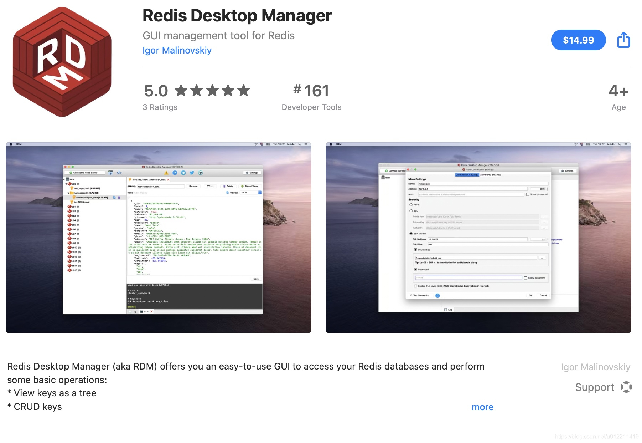The height and width of the screenshot is (443, 642).
Task: Open the screenshot showing New Connection Settings
Action: (478, 238)
